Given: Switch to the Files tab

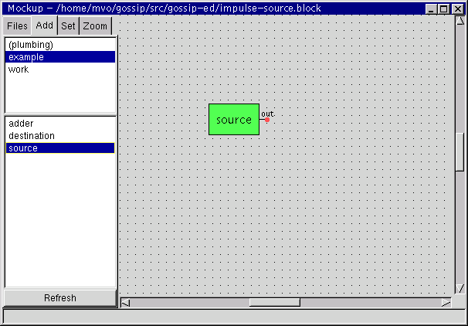Looking at the screenshot, I should pyautogui.click(x=18, y=26).
